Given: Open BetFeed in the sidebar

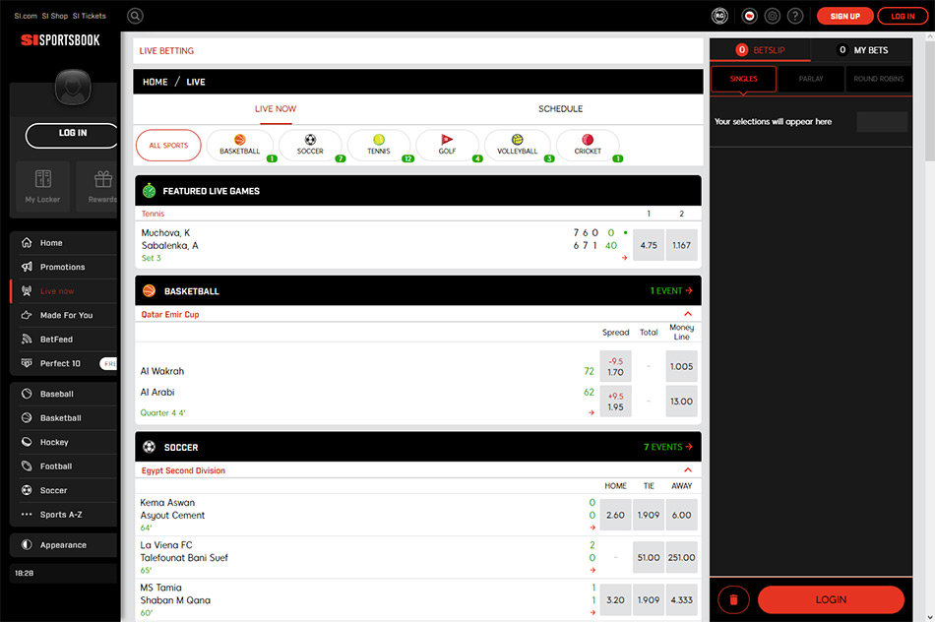Looking at the screenshot, I should (64, 339).
